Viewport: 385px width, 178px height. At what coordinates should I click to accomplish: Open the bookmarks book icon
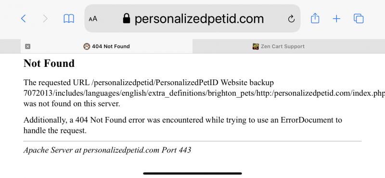[69, 19]
